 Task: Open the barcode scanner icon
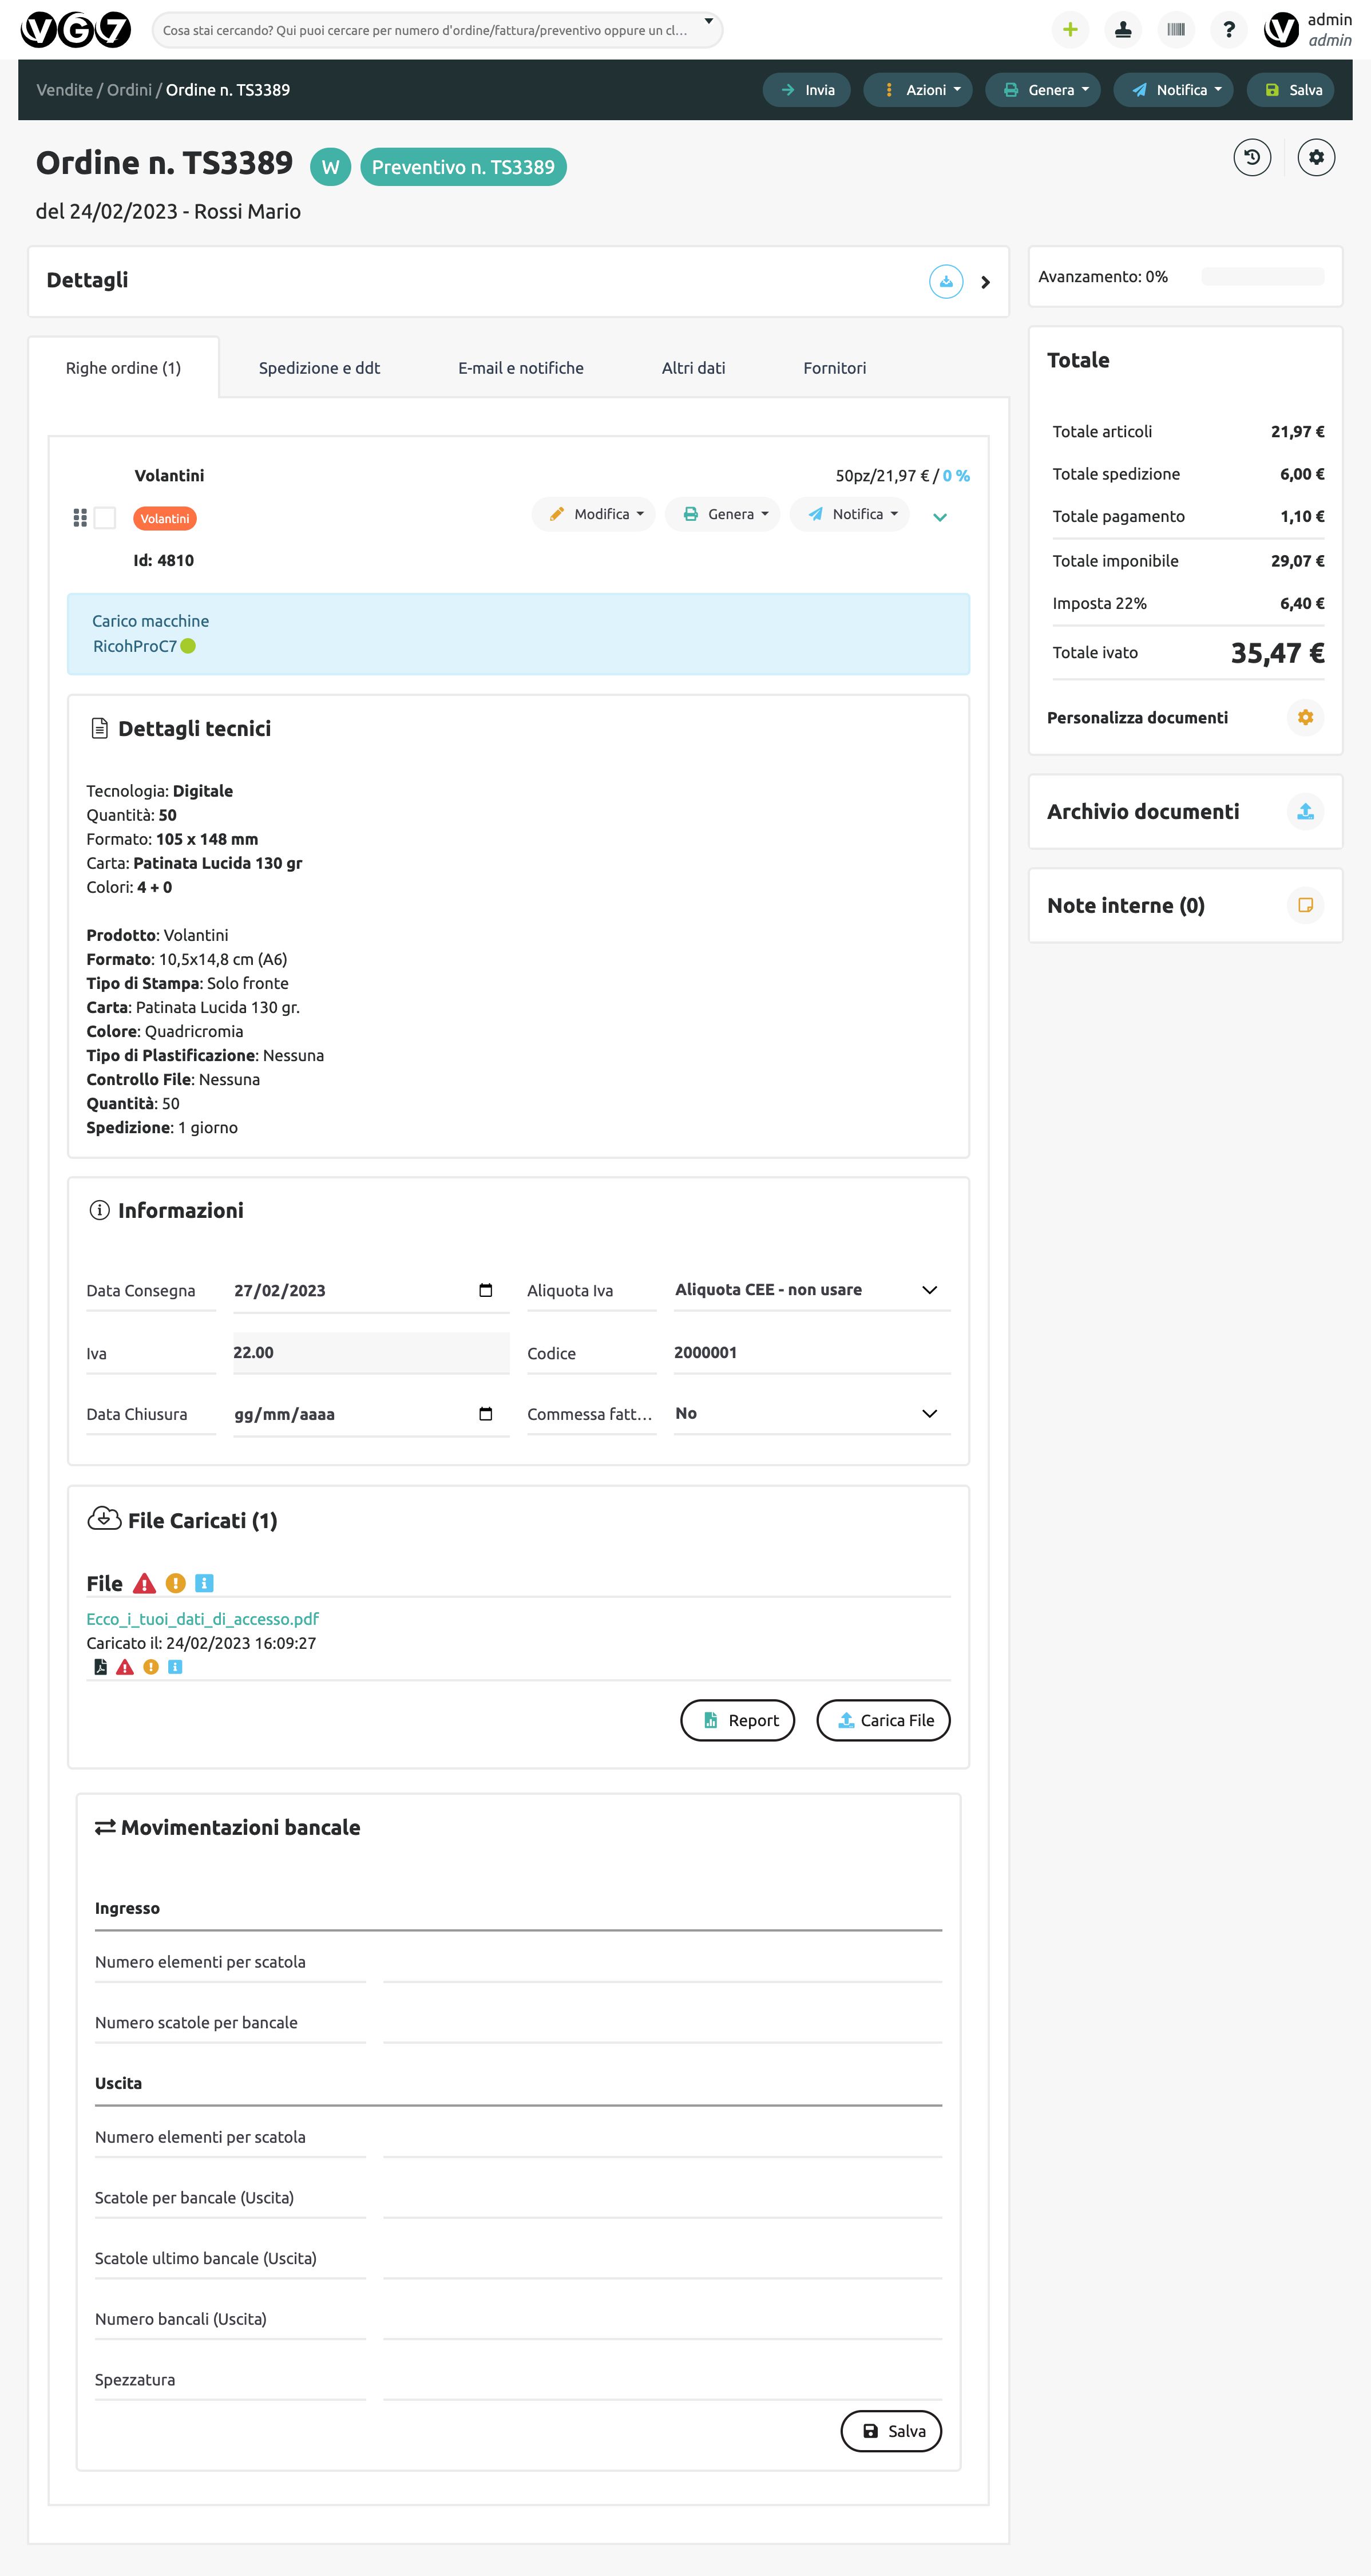(x=1176, y=29)
